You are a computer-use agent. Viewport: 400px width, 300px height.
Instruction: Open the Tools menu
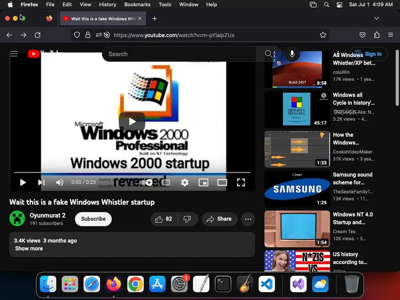tap(165, 4)
